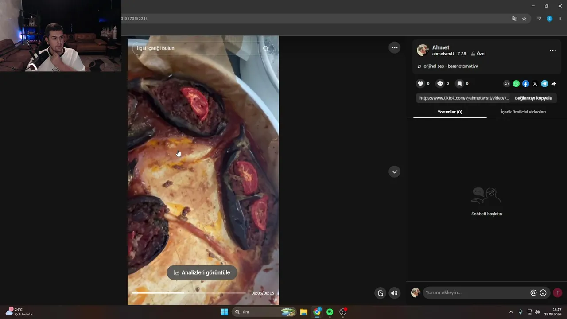The image size is (567, 319).
Task: Mute the video with the speaker button
Action: [394, 293]
